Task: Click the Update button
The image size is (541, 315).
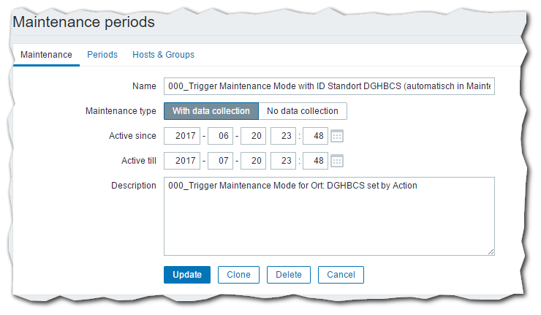Action: tap(187, 275)
